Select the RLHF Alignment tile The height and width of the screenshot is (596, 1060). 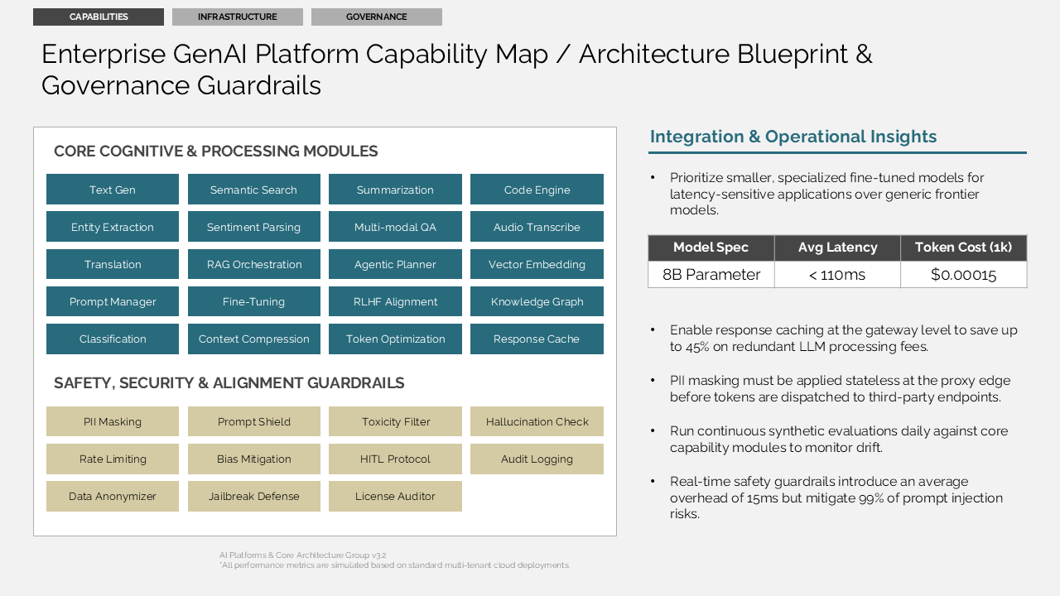coord(395,301)
